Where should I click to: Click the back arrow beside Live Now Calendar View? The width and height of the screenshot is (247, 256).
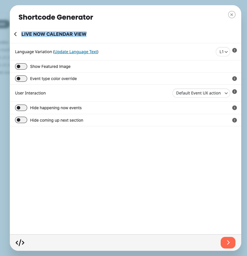15,34
